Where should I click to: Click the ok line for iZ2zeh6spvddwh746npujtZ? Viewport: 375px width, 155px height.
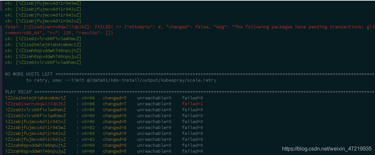click(43, 51)
